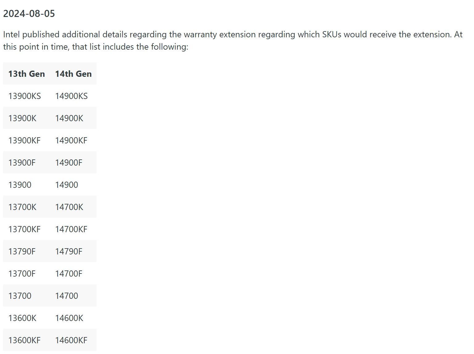Select the 13900KS table cell

pyautogui.click(x=24, y=96)
